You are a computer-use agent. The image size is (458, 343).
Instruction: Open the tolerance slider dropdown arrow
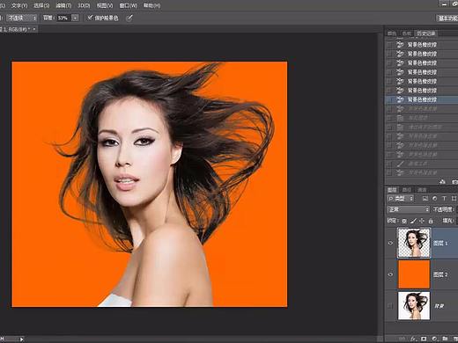click(75, 18)
